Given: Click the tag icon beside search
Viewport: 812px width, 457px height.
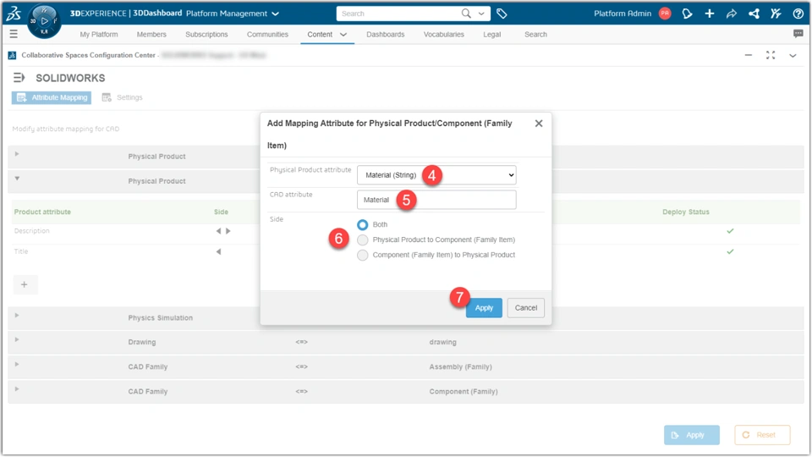Looking at the screenshot, I should 502,14.
